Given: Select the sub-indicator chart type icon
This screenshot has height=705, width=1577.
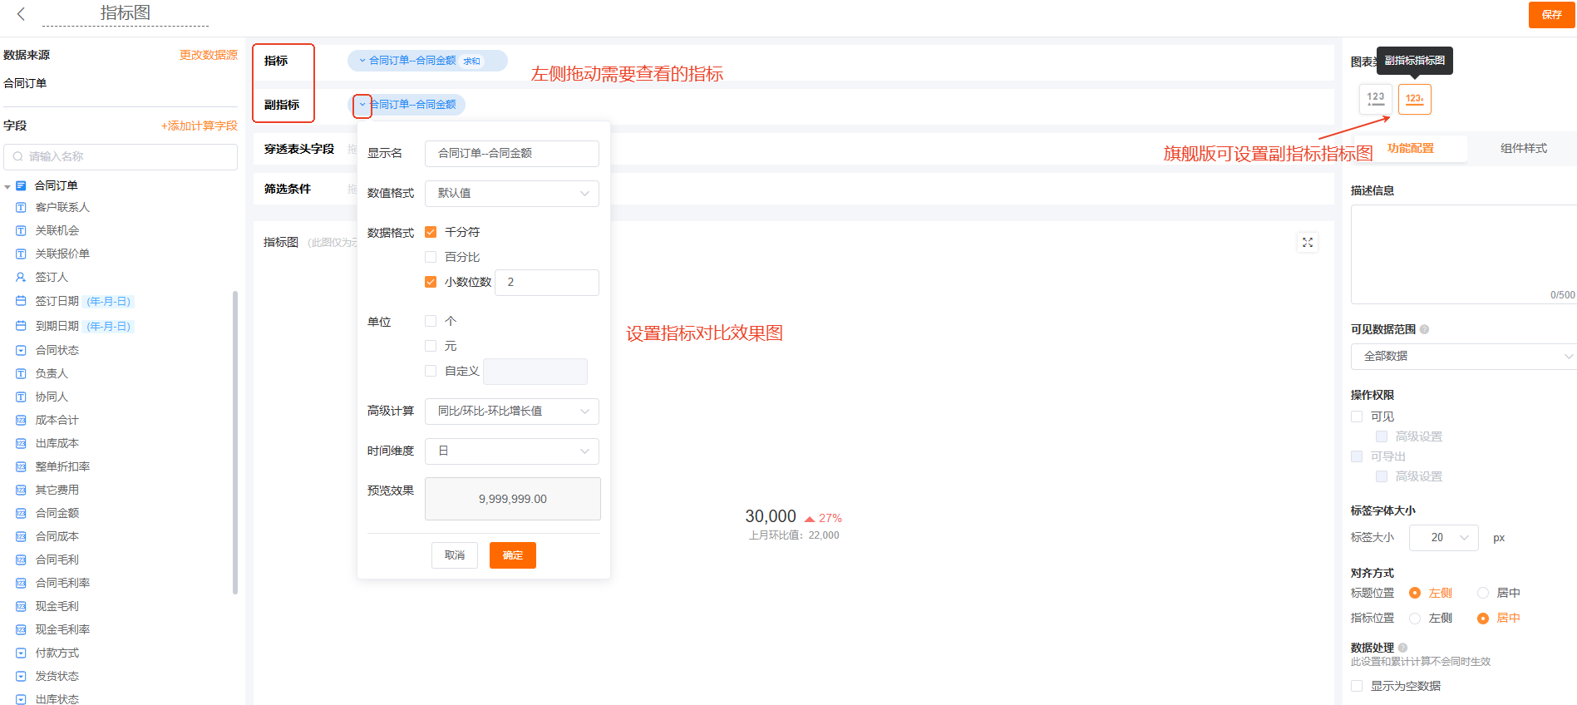Looking at the screenshot, I should [x=1414, y=99].
